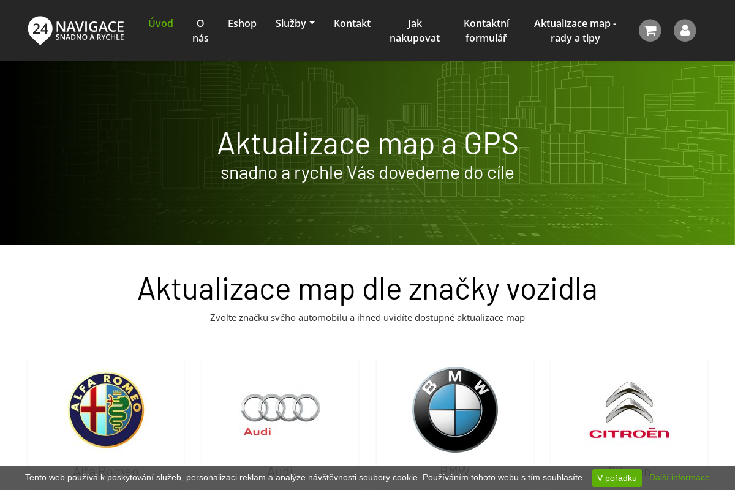Select the Alfa Romeo logo
This screenshot has width=735, height=490.
pyautogui.click(x=106, y=410)
